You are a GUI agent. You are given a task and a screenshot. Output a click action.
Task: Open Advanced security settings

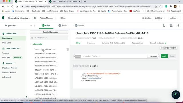click(7, 77)
